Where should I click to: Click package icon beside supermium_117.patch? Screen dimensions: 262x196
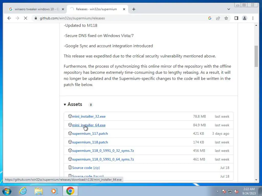click(x=70, y=133)
